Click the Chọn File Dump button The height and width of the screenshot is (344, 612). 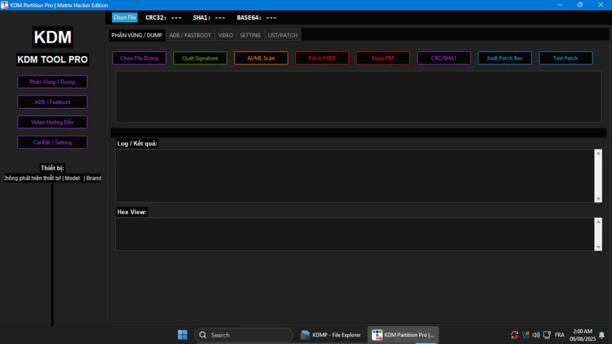coord(139,59)
